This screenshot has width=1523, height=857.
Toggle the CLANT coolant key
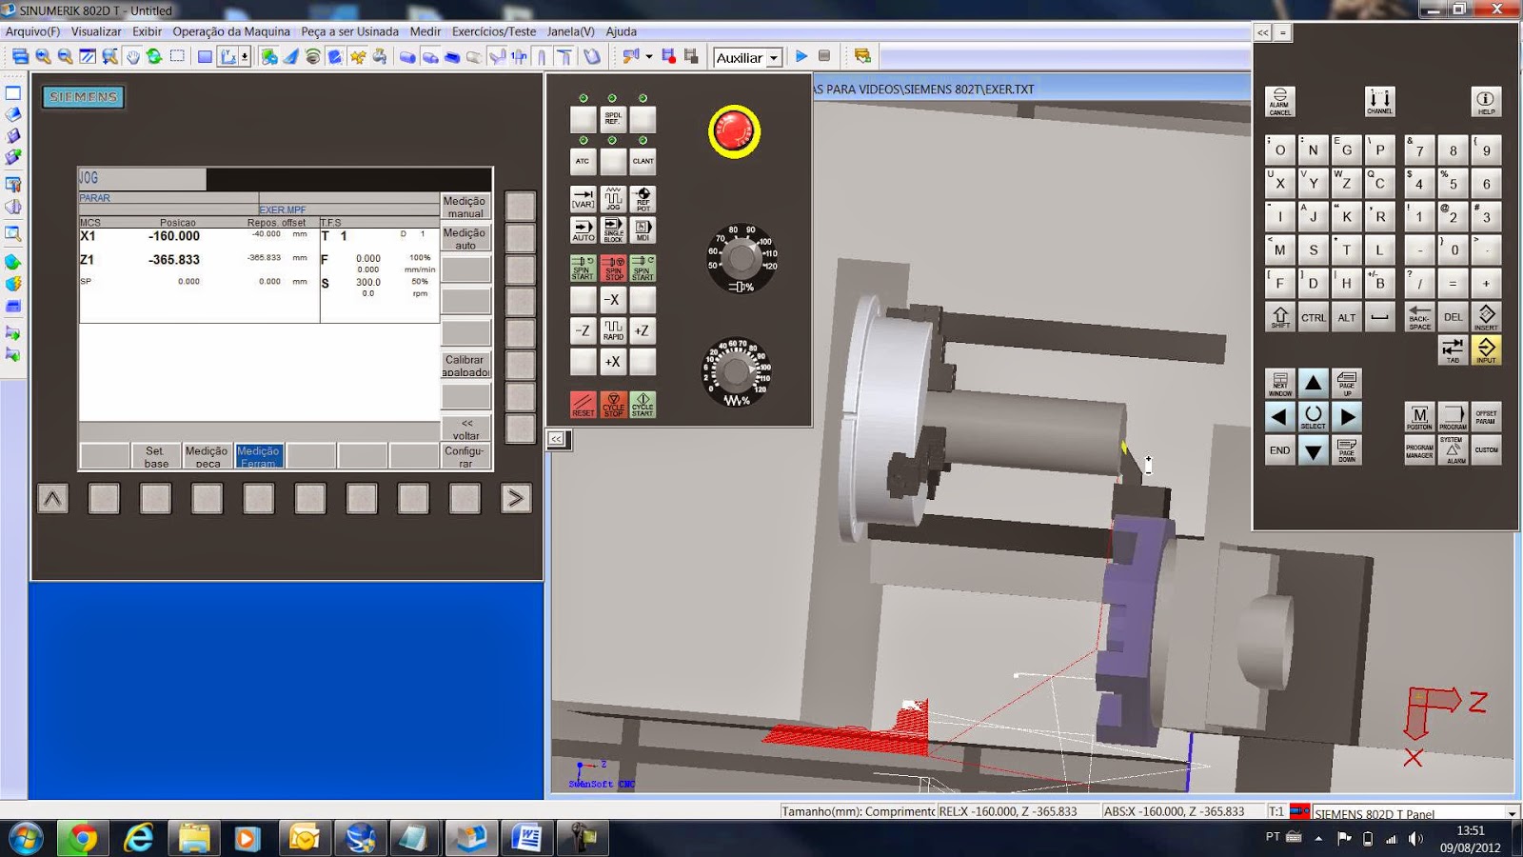(643, 160)
